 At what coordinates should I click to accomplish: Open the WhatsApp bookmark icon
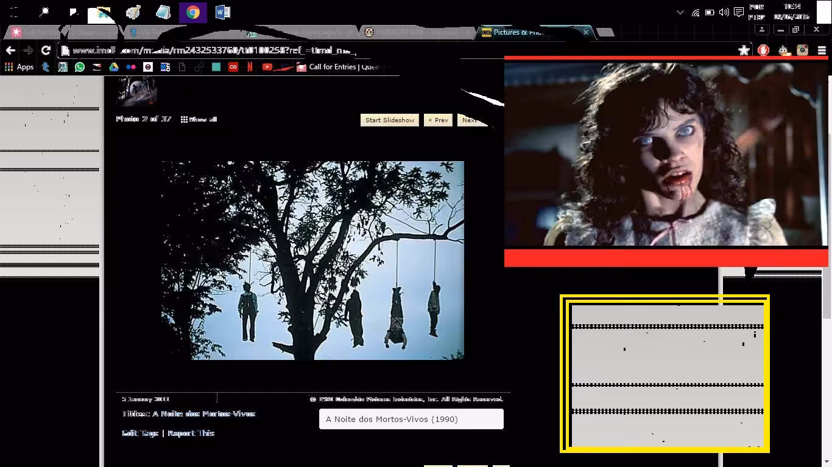tap(80, 67)
